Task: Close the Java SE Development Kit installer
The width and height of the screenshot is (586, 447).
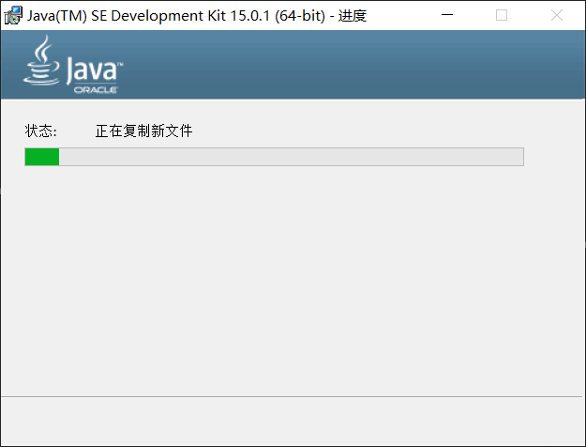Action: [x=557, y=15]
